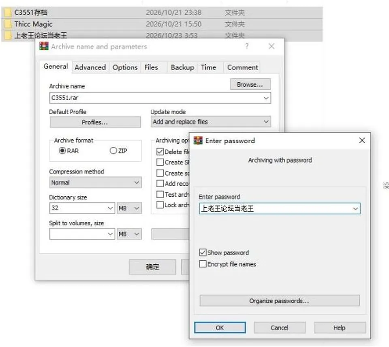Close the Enter password dialog
This screenshot has width=389, height=347.
point(362,141)
